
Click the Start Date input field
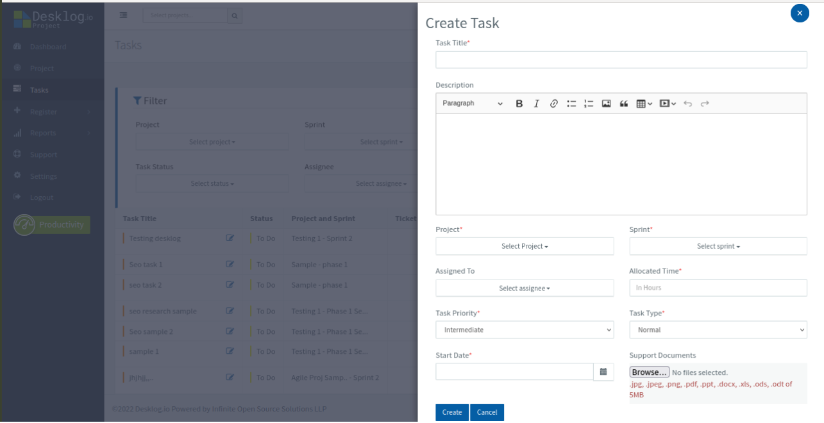click(x=514, y=372)
